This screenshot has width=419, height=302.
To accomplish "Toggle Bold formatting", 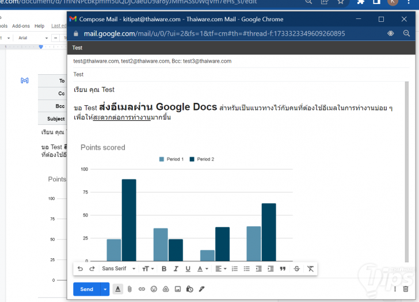I will pos(164,269).
